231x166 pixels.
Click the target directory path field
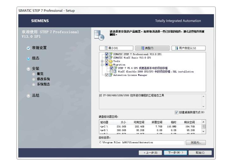[142, 143]
